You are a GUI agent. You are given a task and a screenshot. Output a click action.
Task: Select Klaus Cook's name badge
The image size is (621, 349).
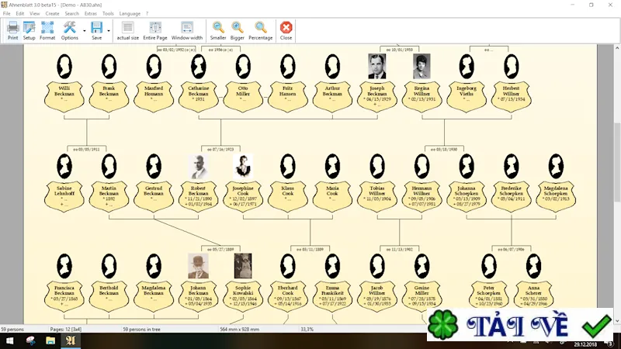click(287, 196)
